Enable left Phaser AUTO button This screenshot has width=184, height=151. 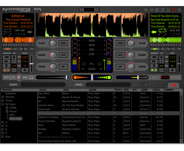63,55
